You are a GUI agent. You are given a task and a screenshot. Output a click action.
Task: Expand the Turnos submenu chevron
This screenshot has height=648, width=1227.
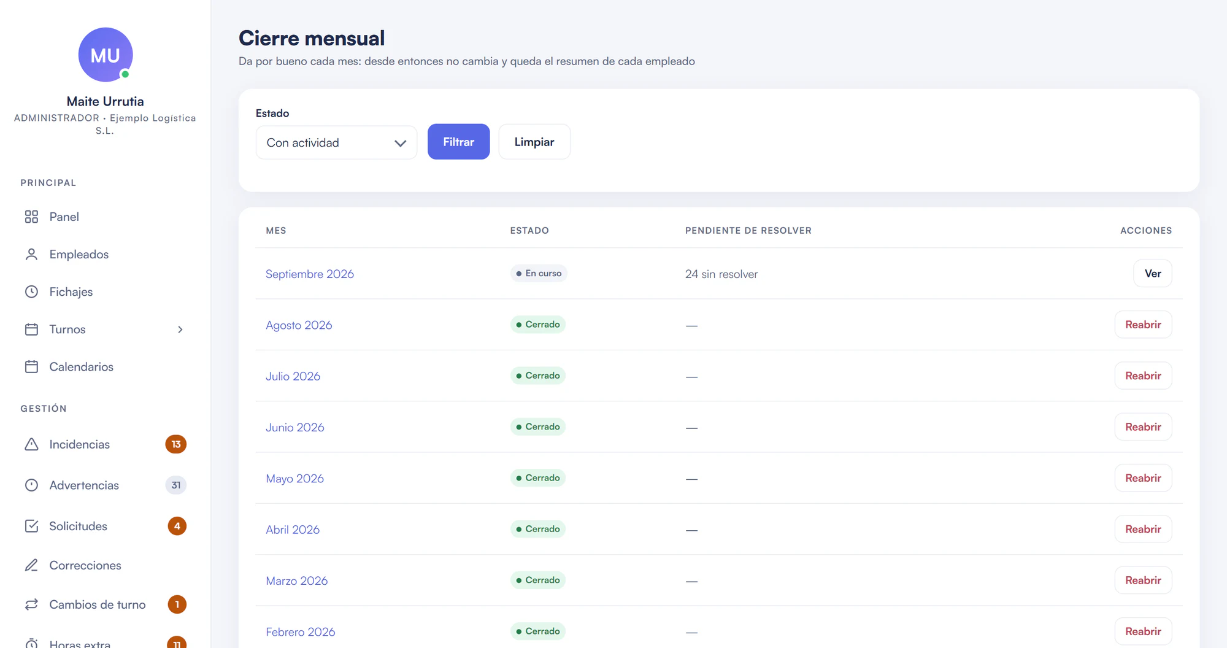click(180, 330)
